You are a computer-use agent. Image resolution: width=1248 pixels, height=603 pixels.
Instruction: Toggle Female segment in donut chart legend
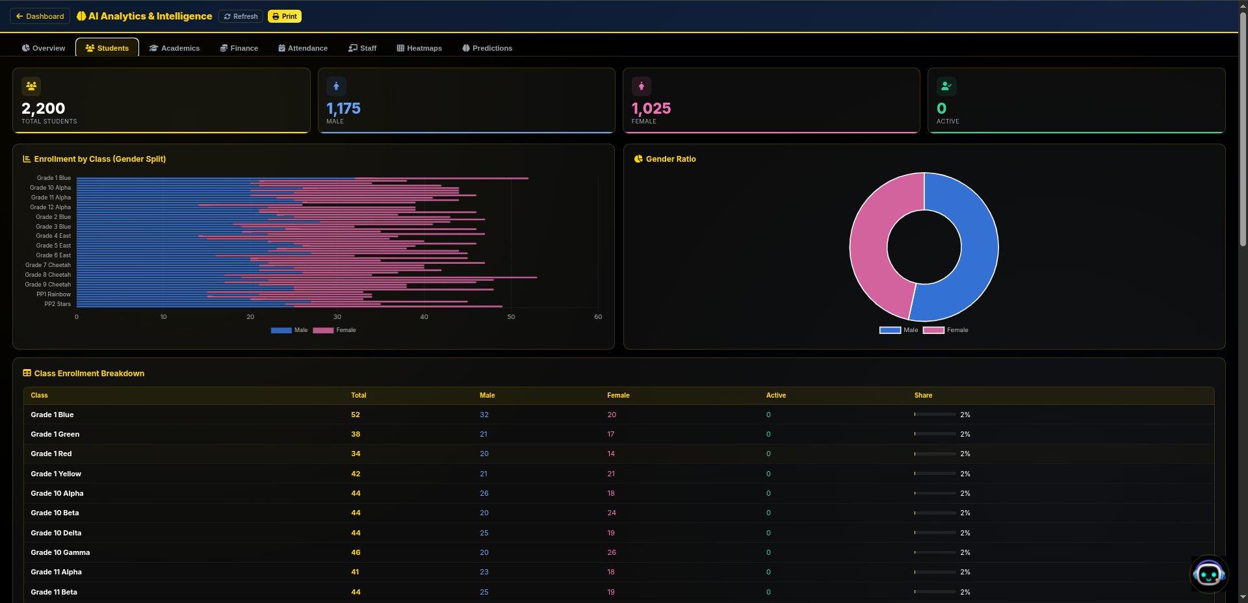point(946,330)
